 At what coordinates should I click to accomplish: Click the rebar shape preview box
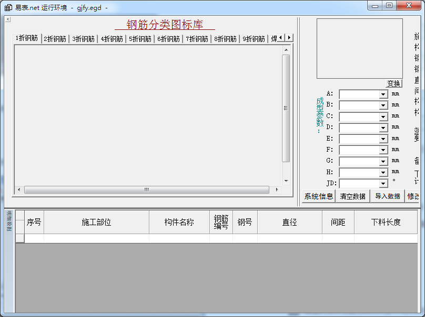click(x=360, y=49)
